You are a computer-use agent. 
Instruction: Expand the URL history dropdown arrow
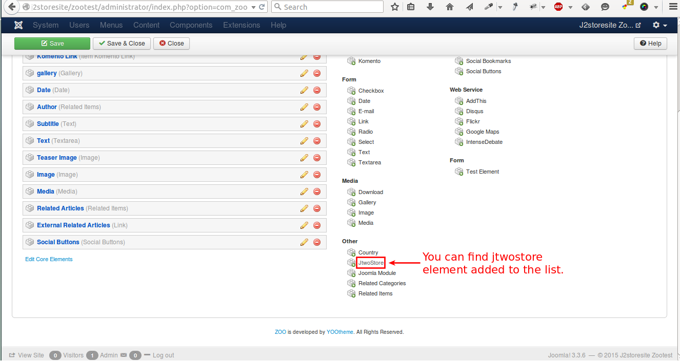click(254, 7)
